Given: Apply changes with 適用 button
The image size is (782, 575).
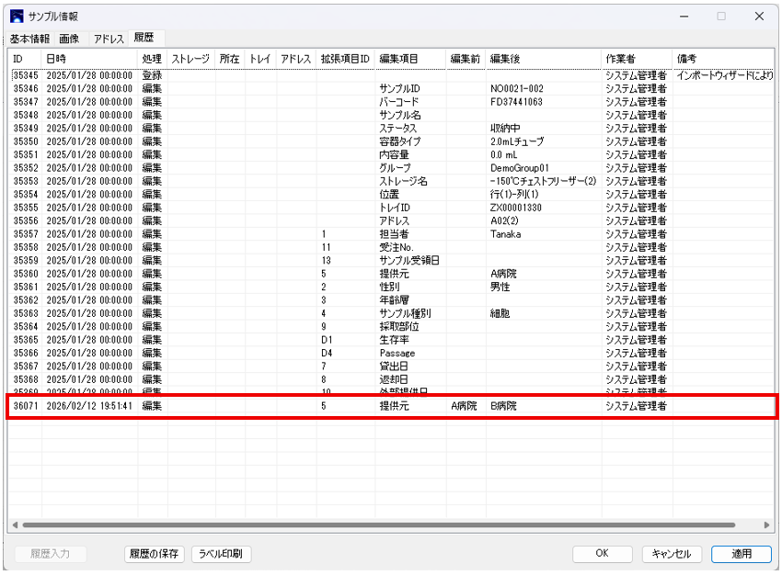Looking at the screenshot, I should (x=742, y=554).
